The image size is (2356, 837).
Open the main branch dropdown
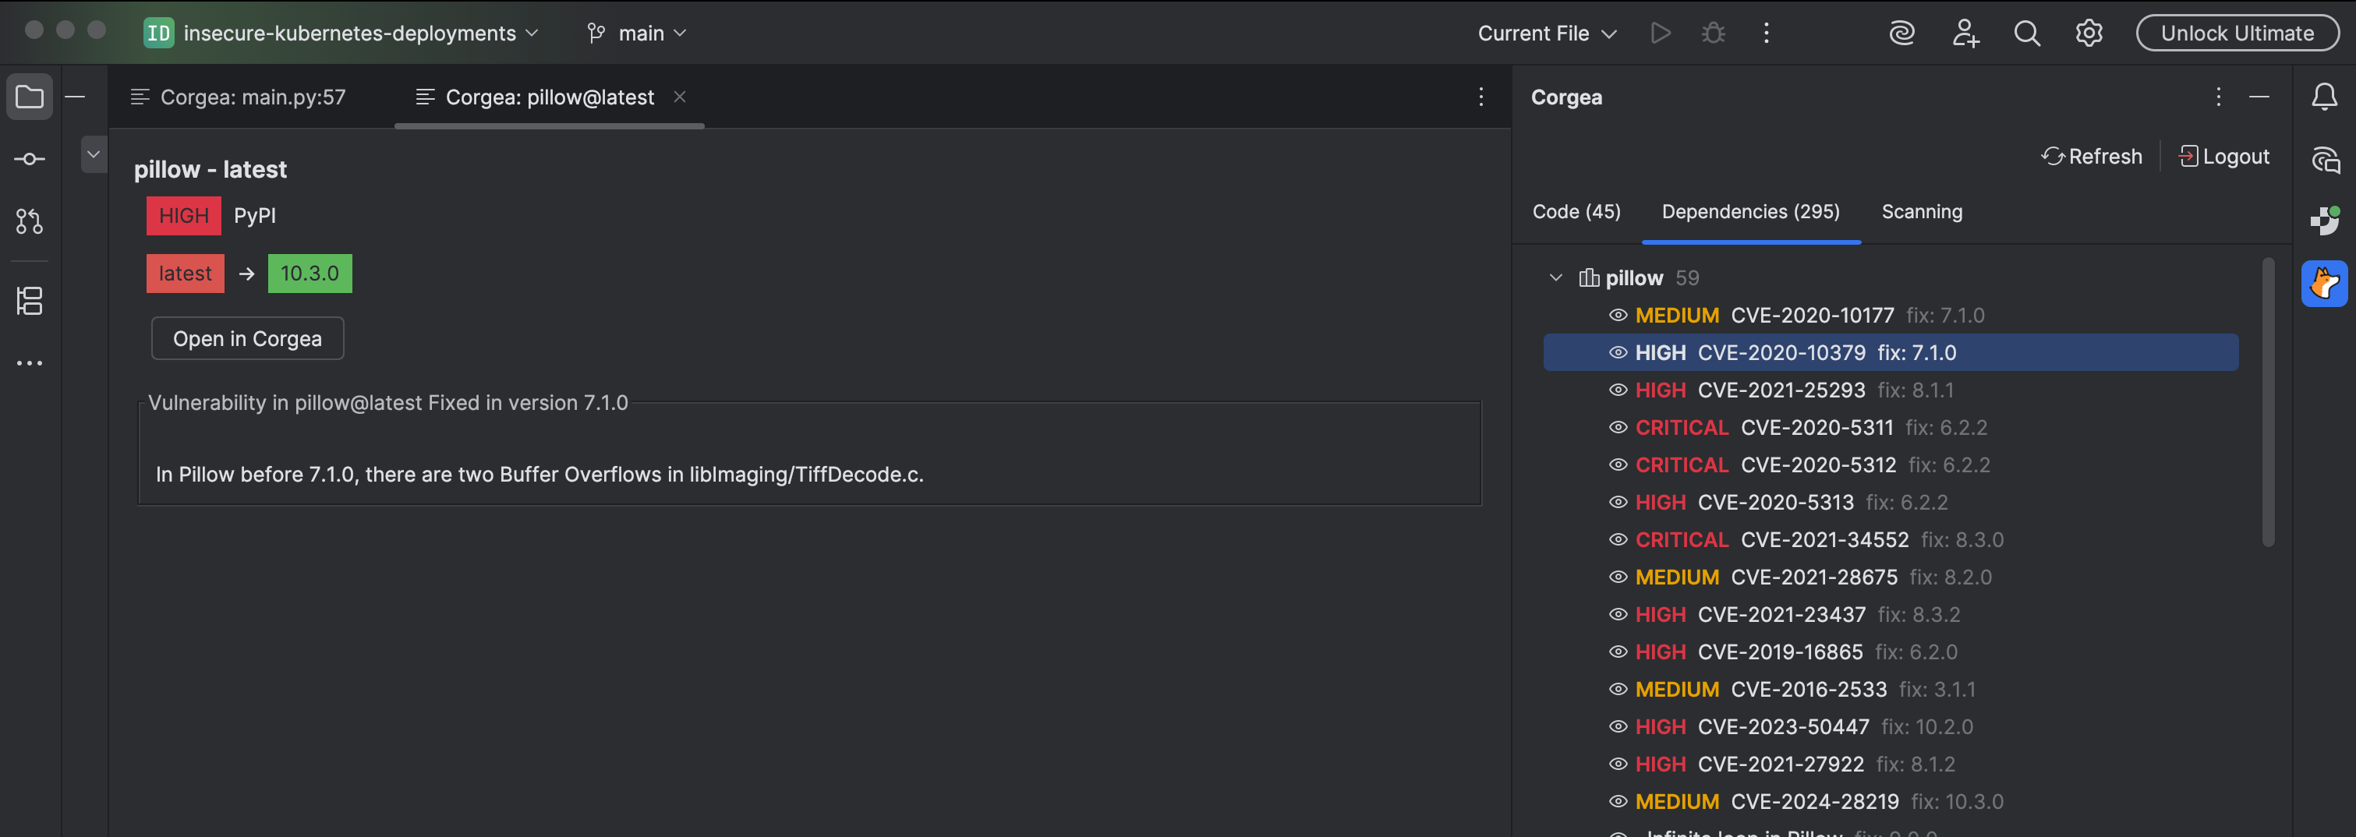(x=637, y=33)
